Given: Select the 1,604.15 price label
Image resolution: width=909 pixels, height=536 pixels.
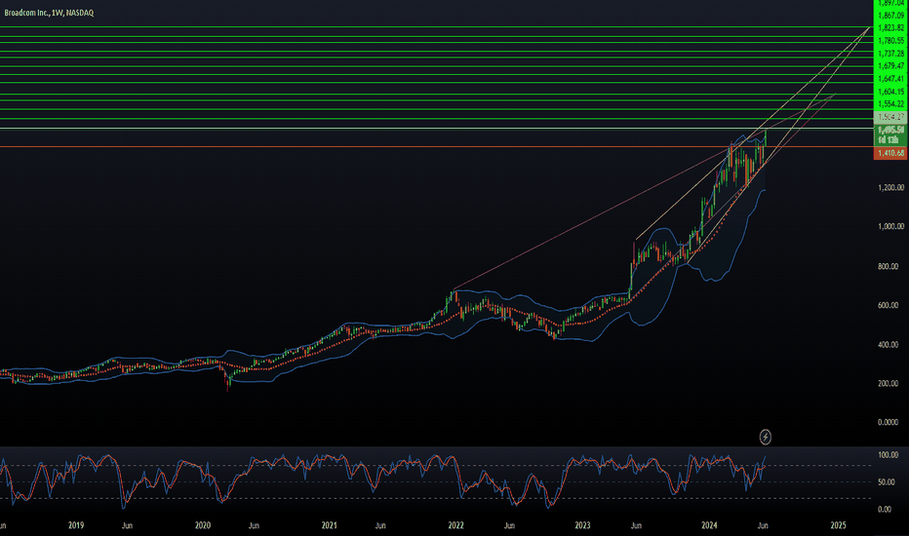Looking at the screenshot, I should click(x=891, y=92).
